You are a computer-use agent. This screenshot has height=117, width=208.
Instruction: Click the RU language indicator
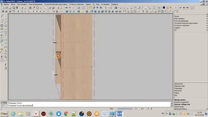coord(163,113)
